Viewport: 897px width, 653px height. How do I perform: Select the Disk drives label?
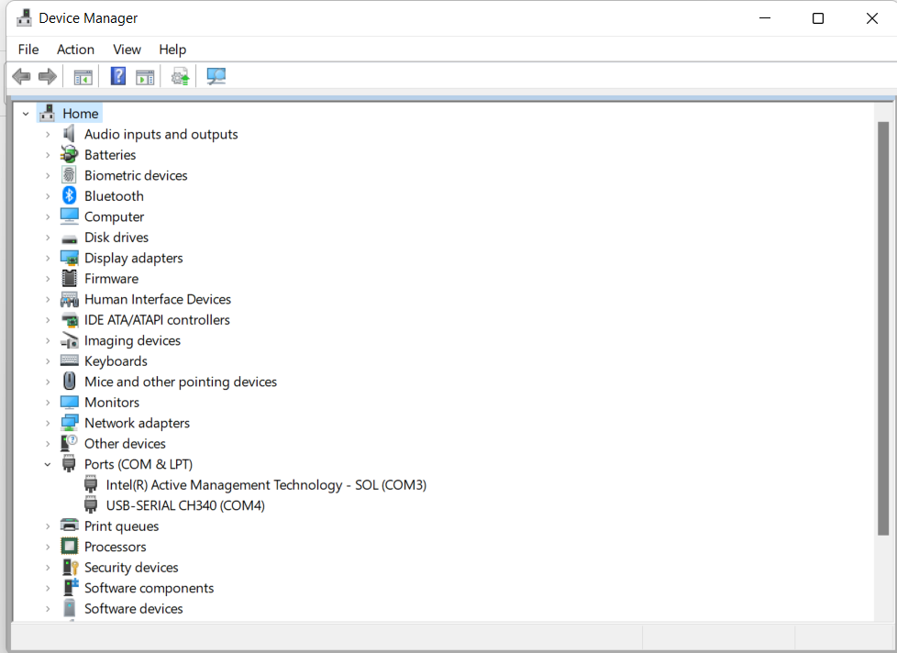click(116, 238)
